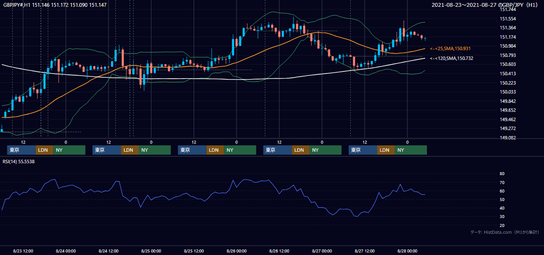Select the 8/27 00:00 date label

(322, 251)
